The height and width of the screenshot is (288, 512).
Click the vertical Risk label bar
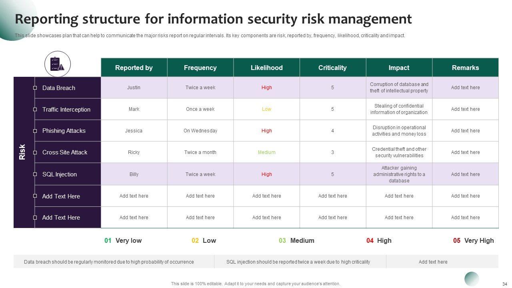(23, 152)
